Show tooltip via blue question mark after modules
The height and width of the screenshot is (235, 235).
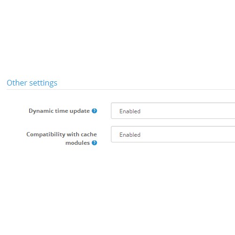(94, 143)
